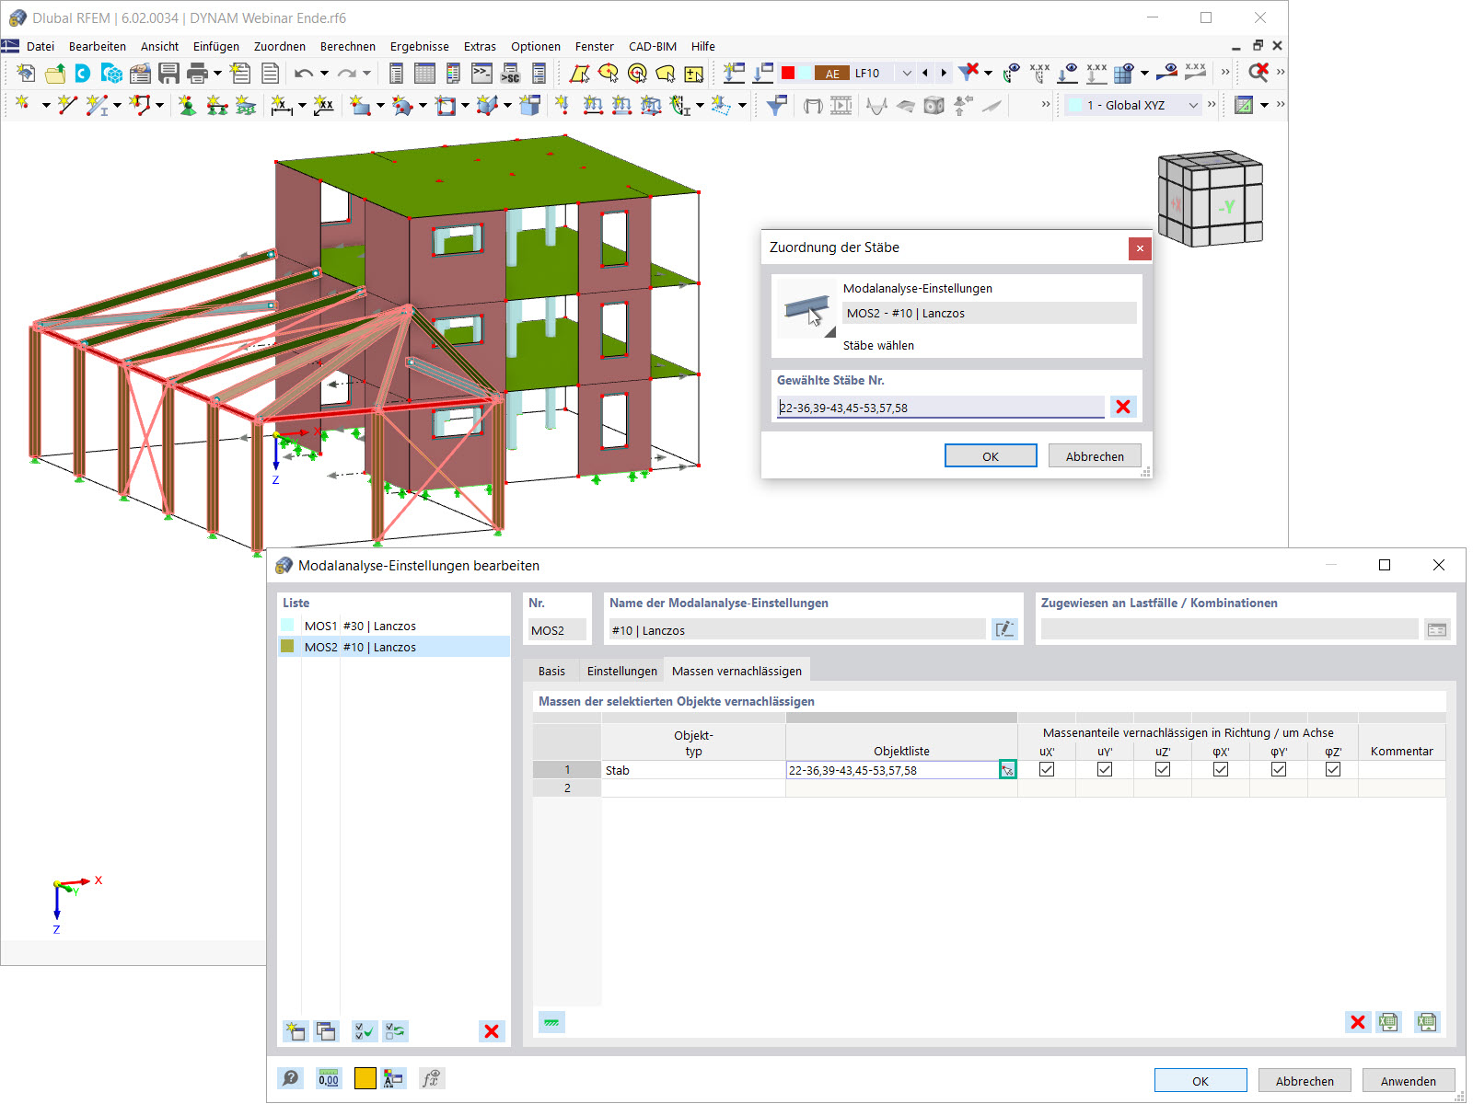Click the new line tool icon
Image resolution: width=1473 pixels, height=1104 pixels.
coord(67,105)
